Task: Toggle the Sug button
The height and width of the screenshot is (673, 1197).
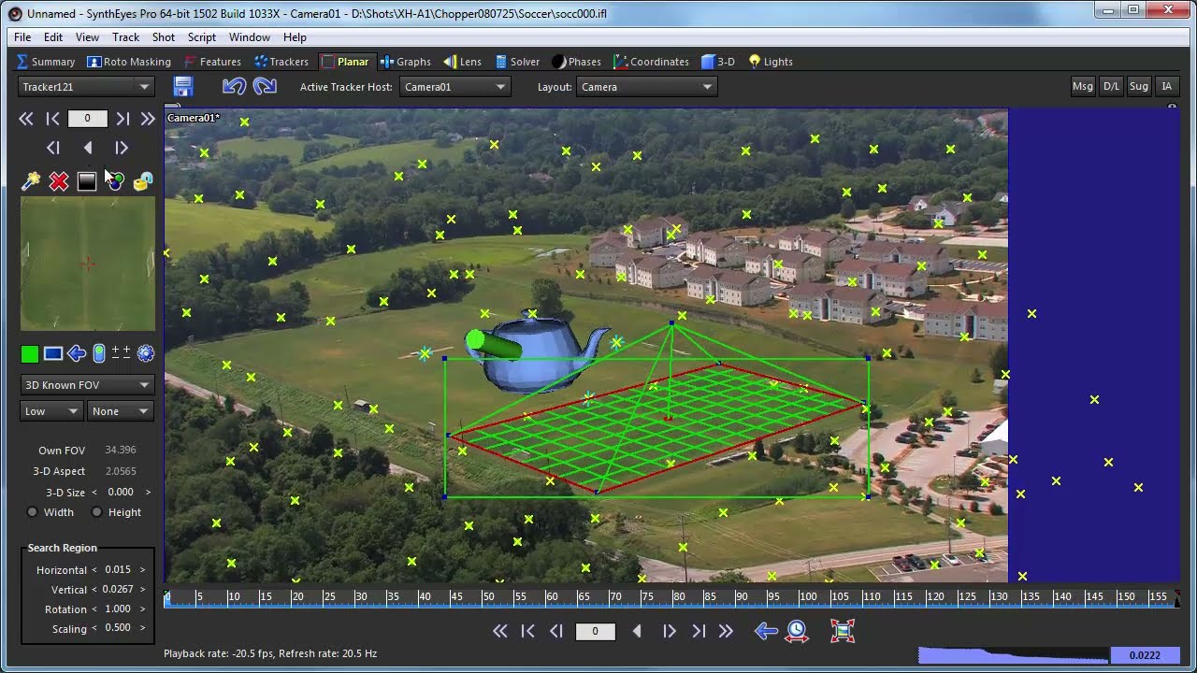Action: 1139,86
